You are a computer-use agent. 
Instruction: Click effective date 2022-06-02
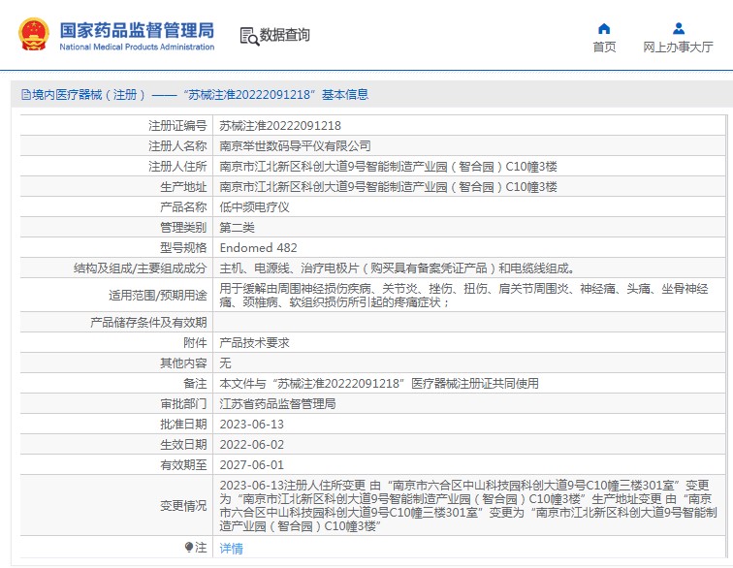point(251,445)
